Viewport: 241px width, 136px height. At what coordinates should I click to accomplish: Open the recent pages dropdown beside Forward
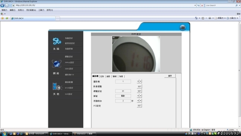10,6
